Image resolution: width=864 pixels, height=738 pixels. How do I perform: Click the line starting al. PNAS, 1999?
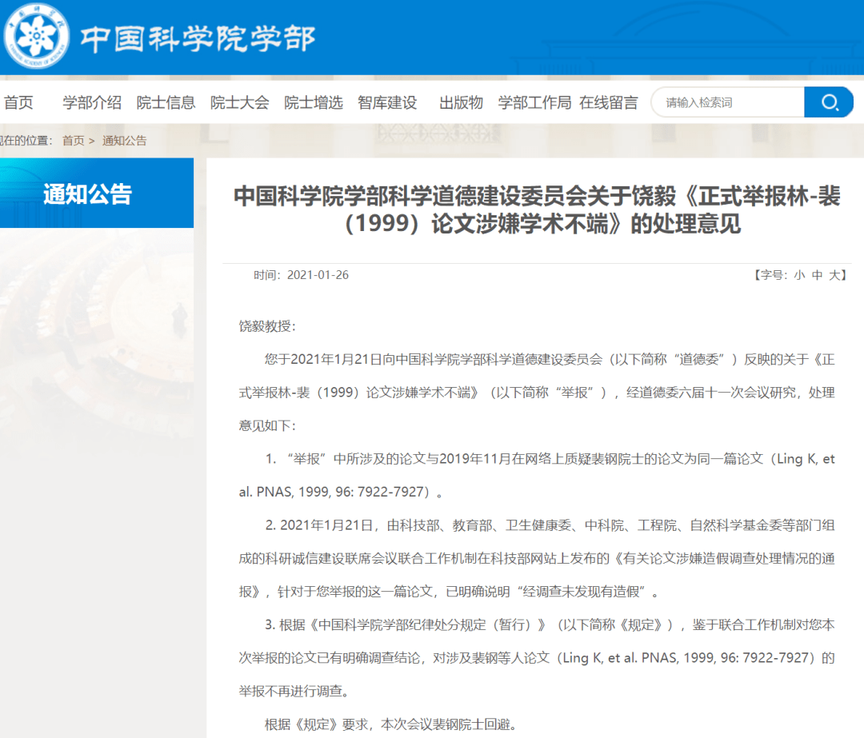341,492
